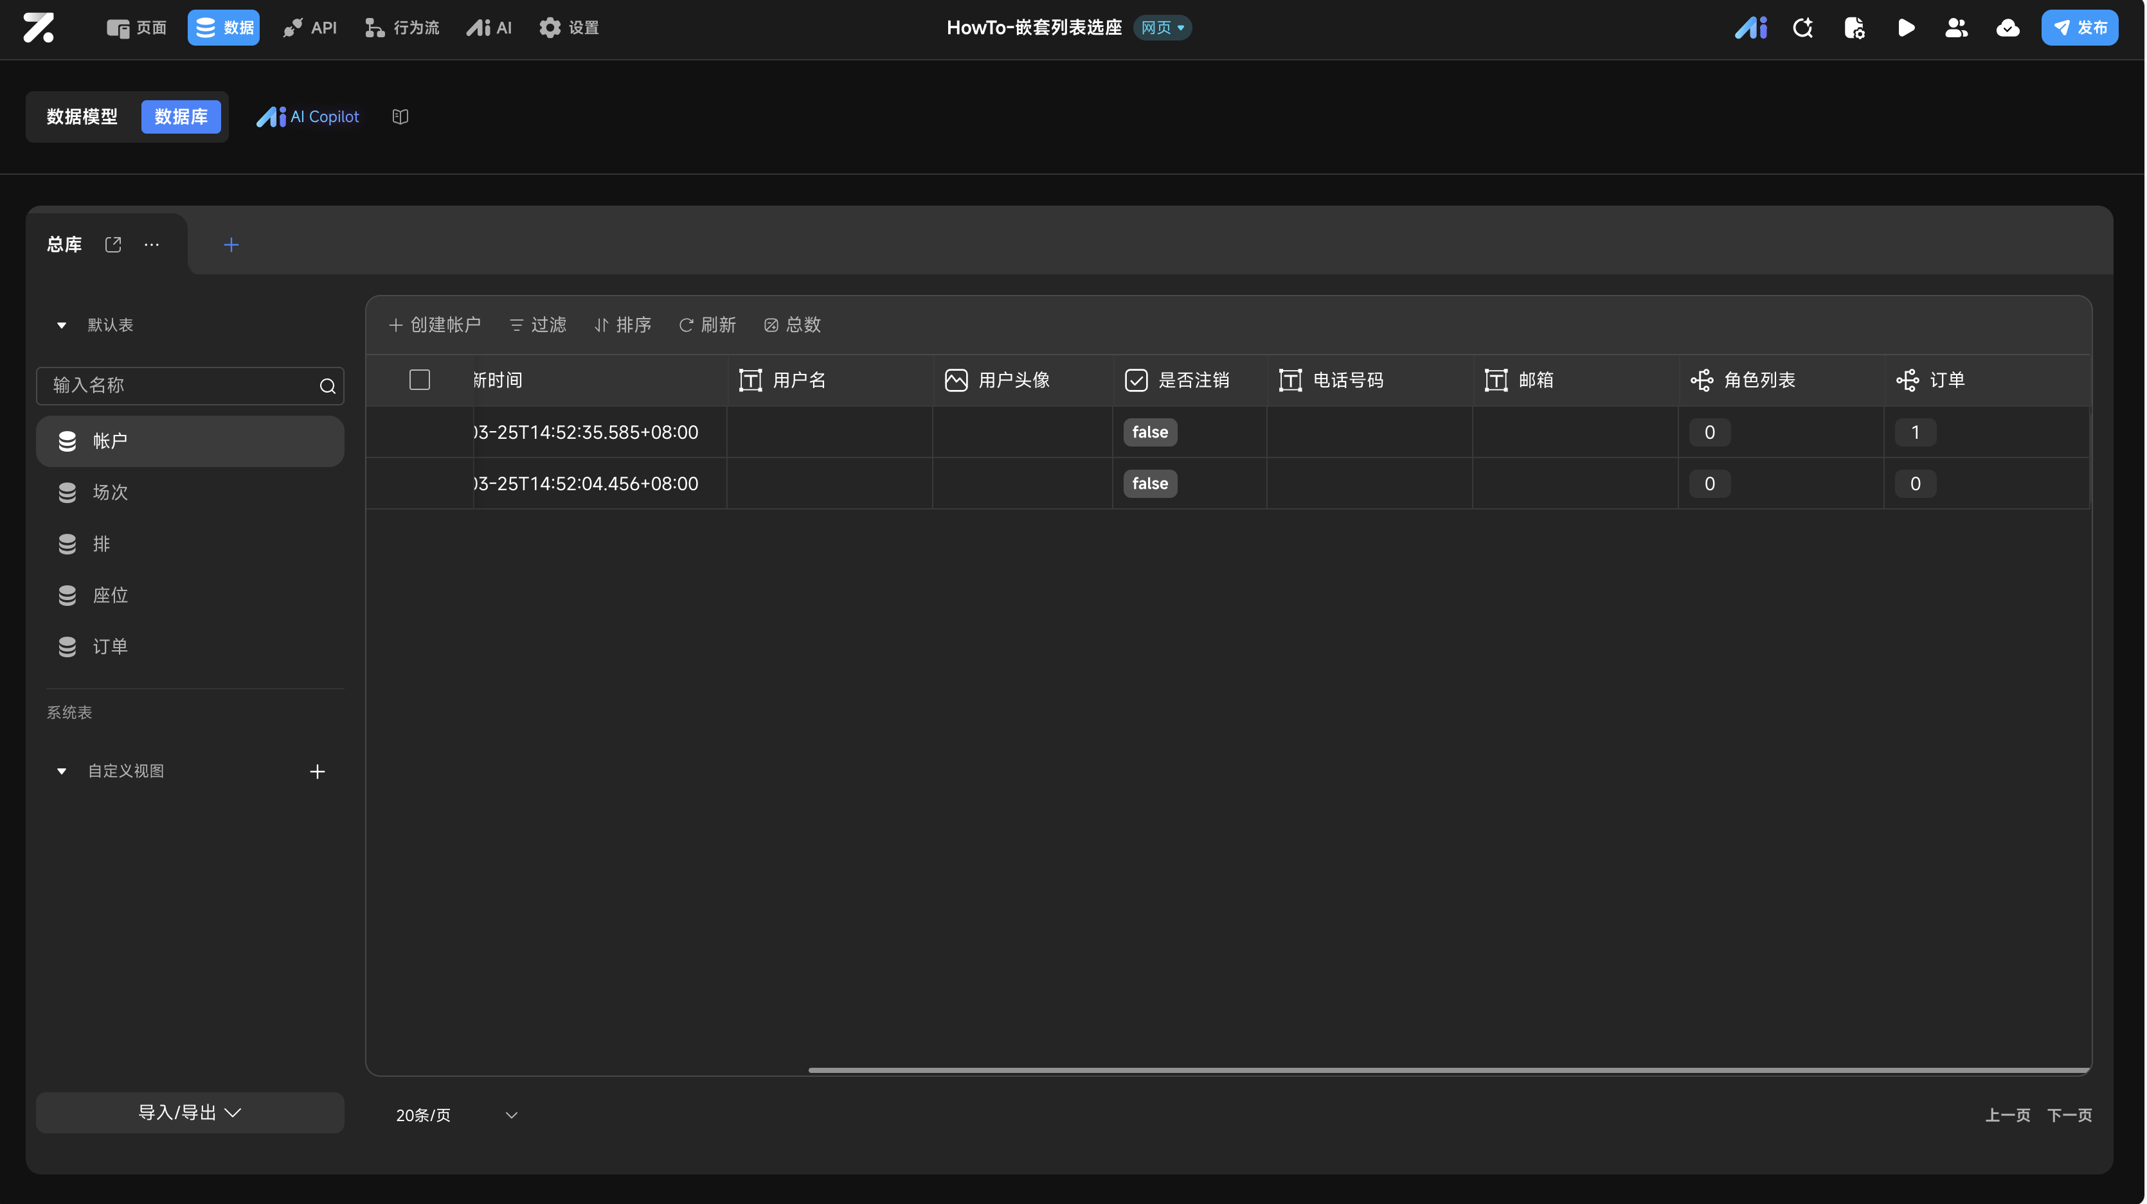2147x1204 pixels.
Task: Click false value in first row
Action: [x=1149, y=432]
